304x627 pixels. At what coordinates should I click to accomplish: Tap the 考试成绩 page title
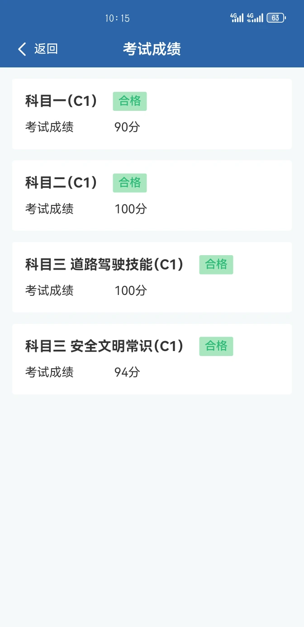(152, 49)
